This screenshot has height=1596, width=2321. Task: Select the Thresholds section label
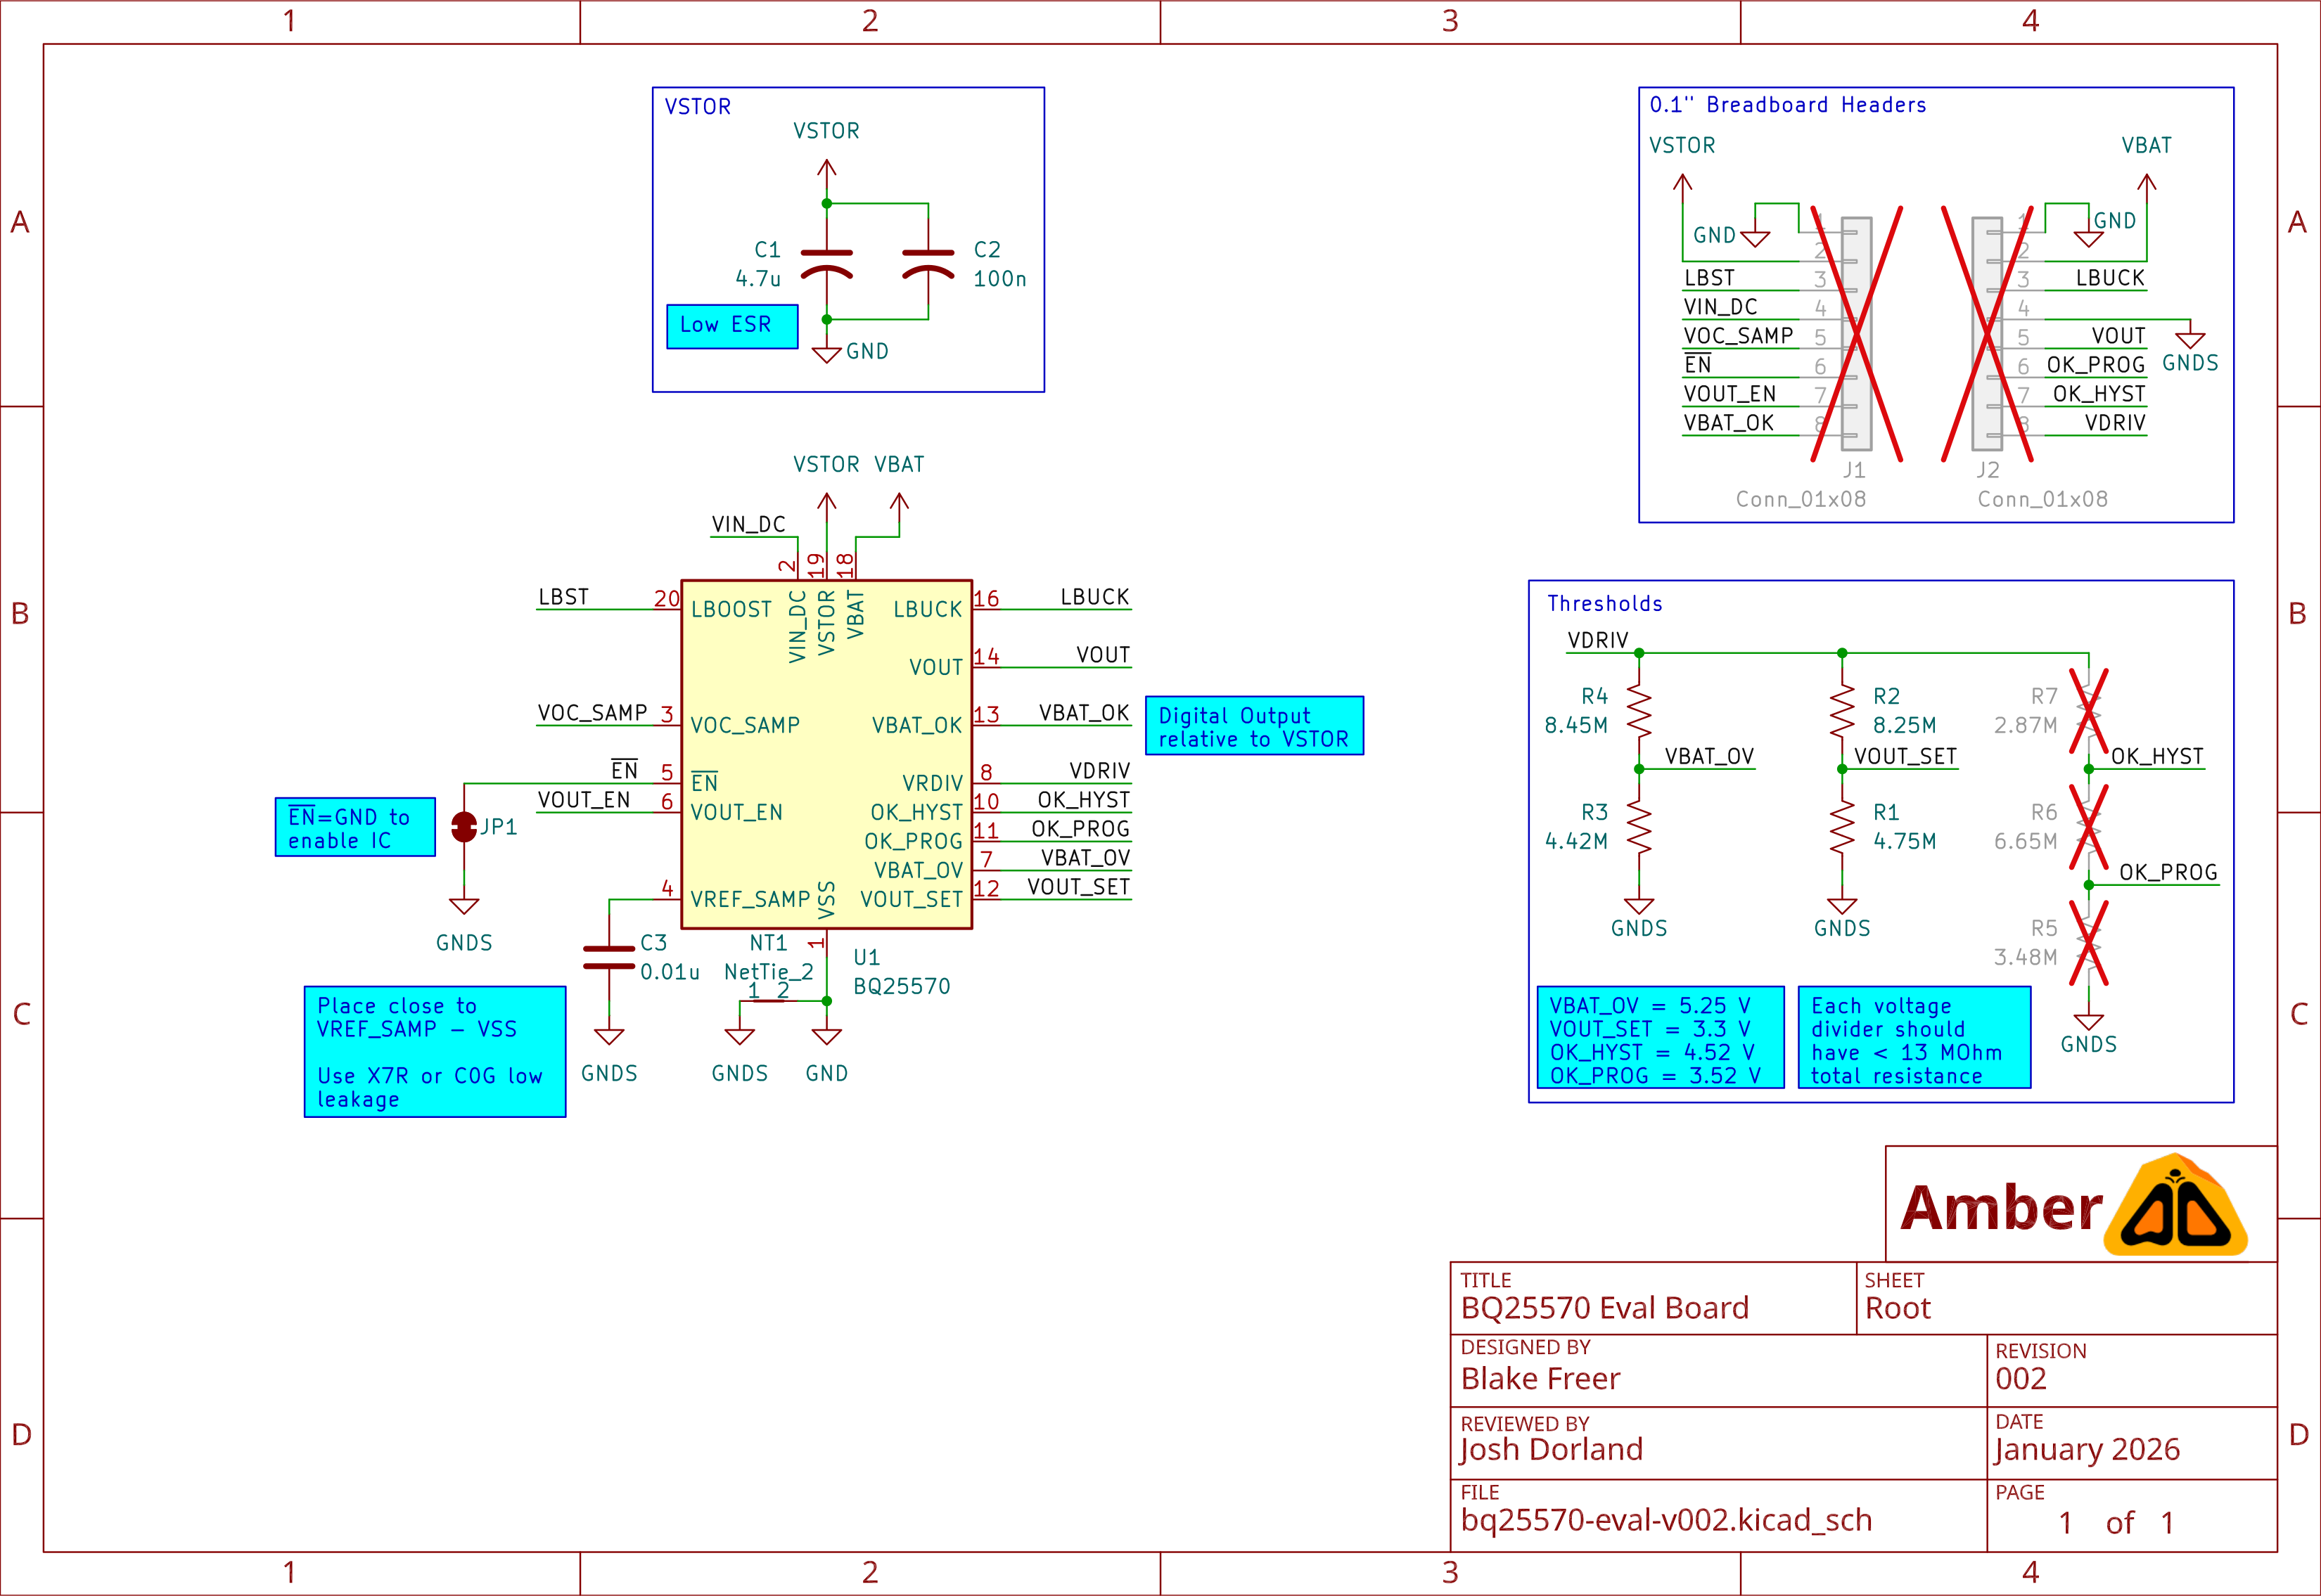[x=1605, y=603]
